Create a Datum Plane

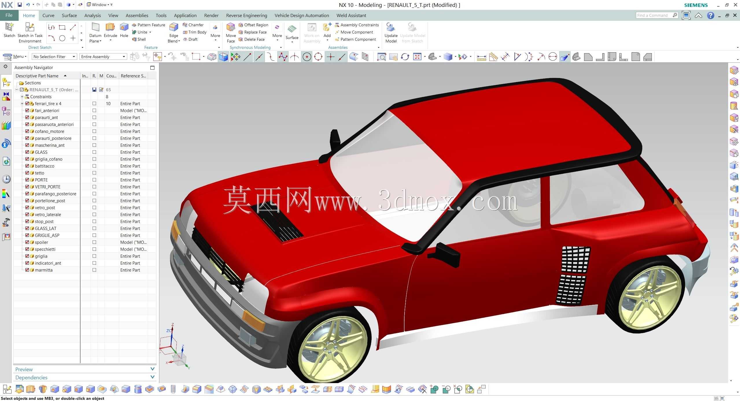95,33
